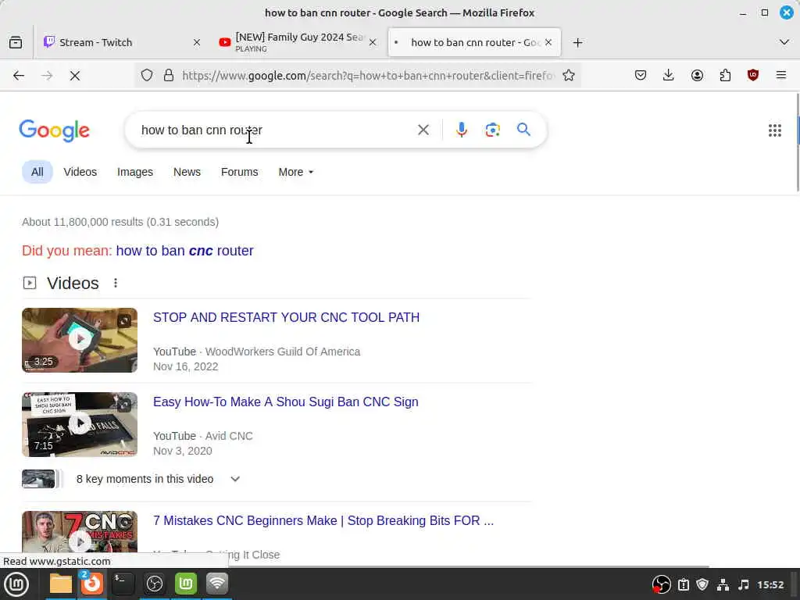Image resolution: width=800 pixels, height=600 pixels.
Task: Open OBS Studio from taskbar
Action: [x=154, y=584]
